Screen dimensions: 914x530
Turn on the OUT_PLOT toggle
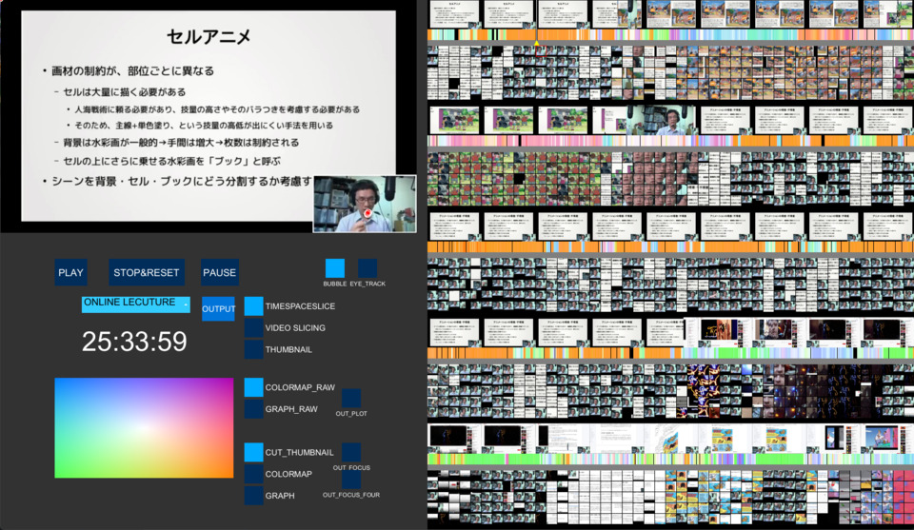click(351, 398)
